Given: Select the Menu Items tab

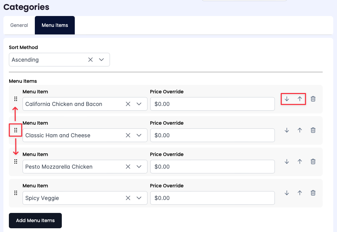Looking at the screenshot, I should tap(55, 25).
